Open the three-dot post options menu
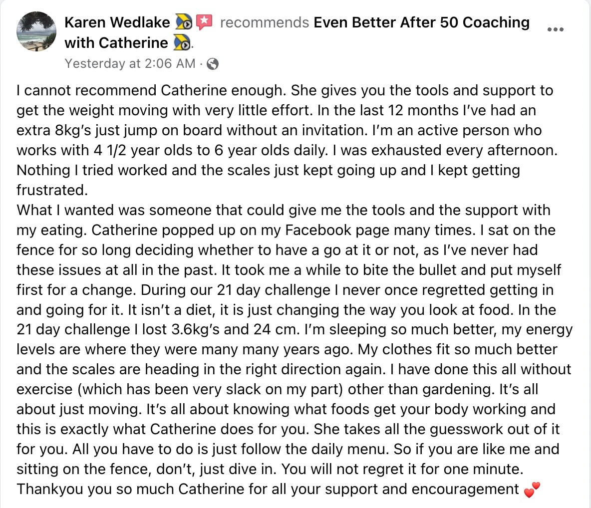 coord(556,29)
